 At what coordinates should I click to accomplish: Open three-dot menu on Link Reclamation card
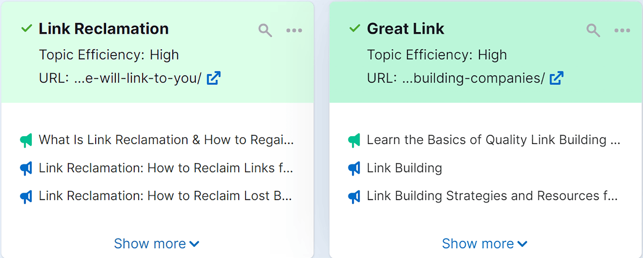coord(294,30)
